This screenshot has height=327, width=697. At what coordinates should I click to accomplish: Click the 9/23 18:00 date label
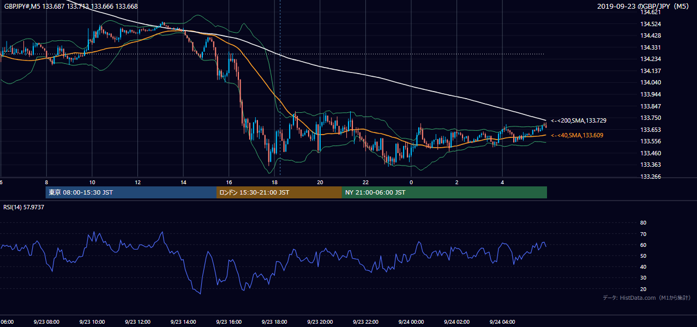pyautogui.click(x=274, y=322)
